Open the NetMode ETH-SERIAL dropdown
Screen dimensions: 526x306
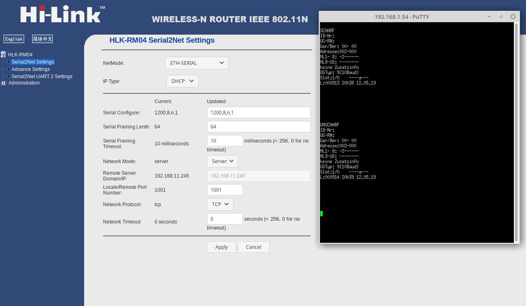[197, 63]
